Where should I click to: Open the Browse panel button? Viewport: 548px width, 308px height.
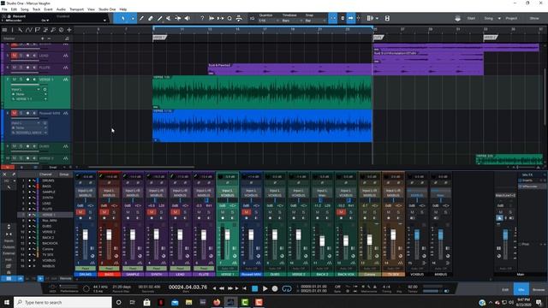pos(539,289)
